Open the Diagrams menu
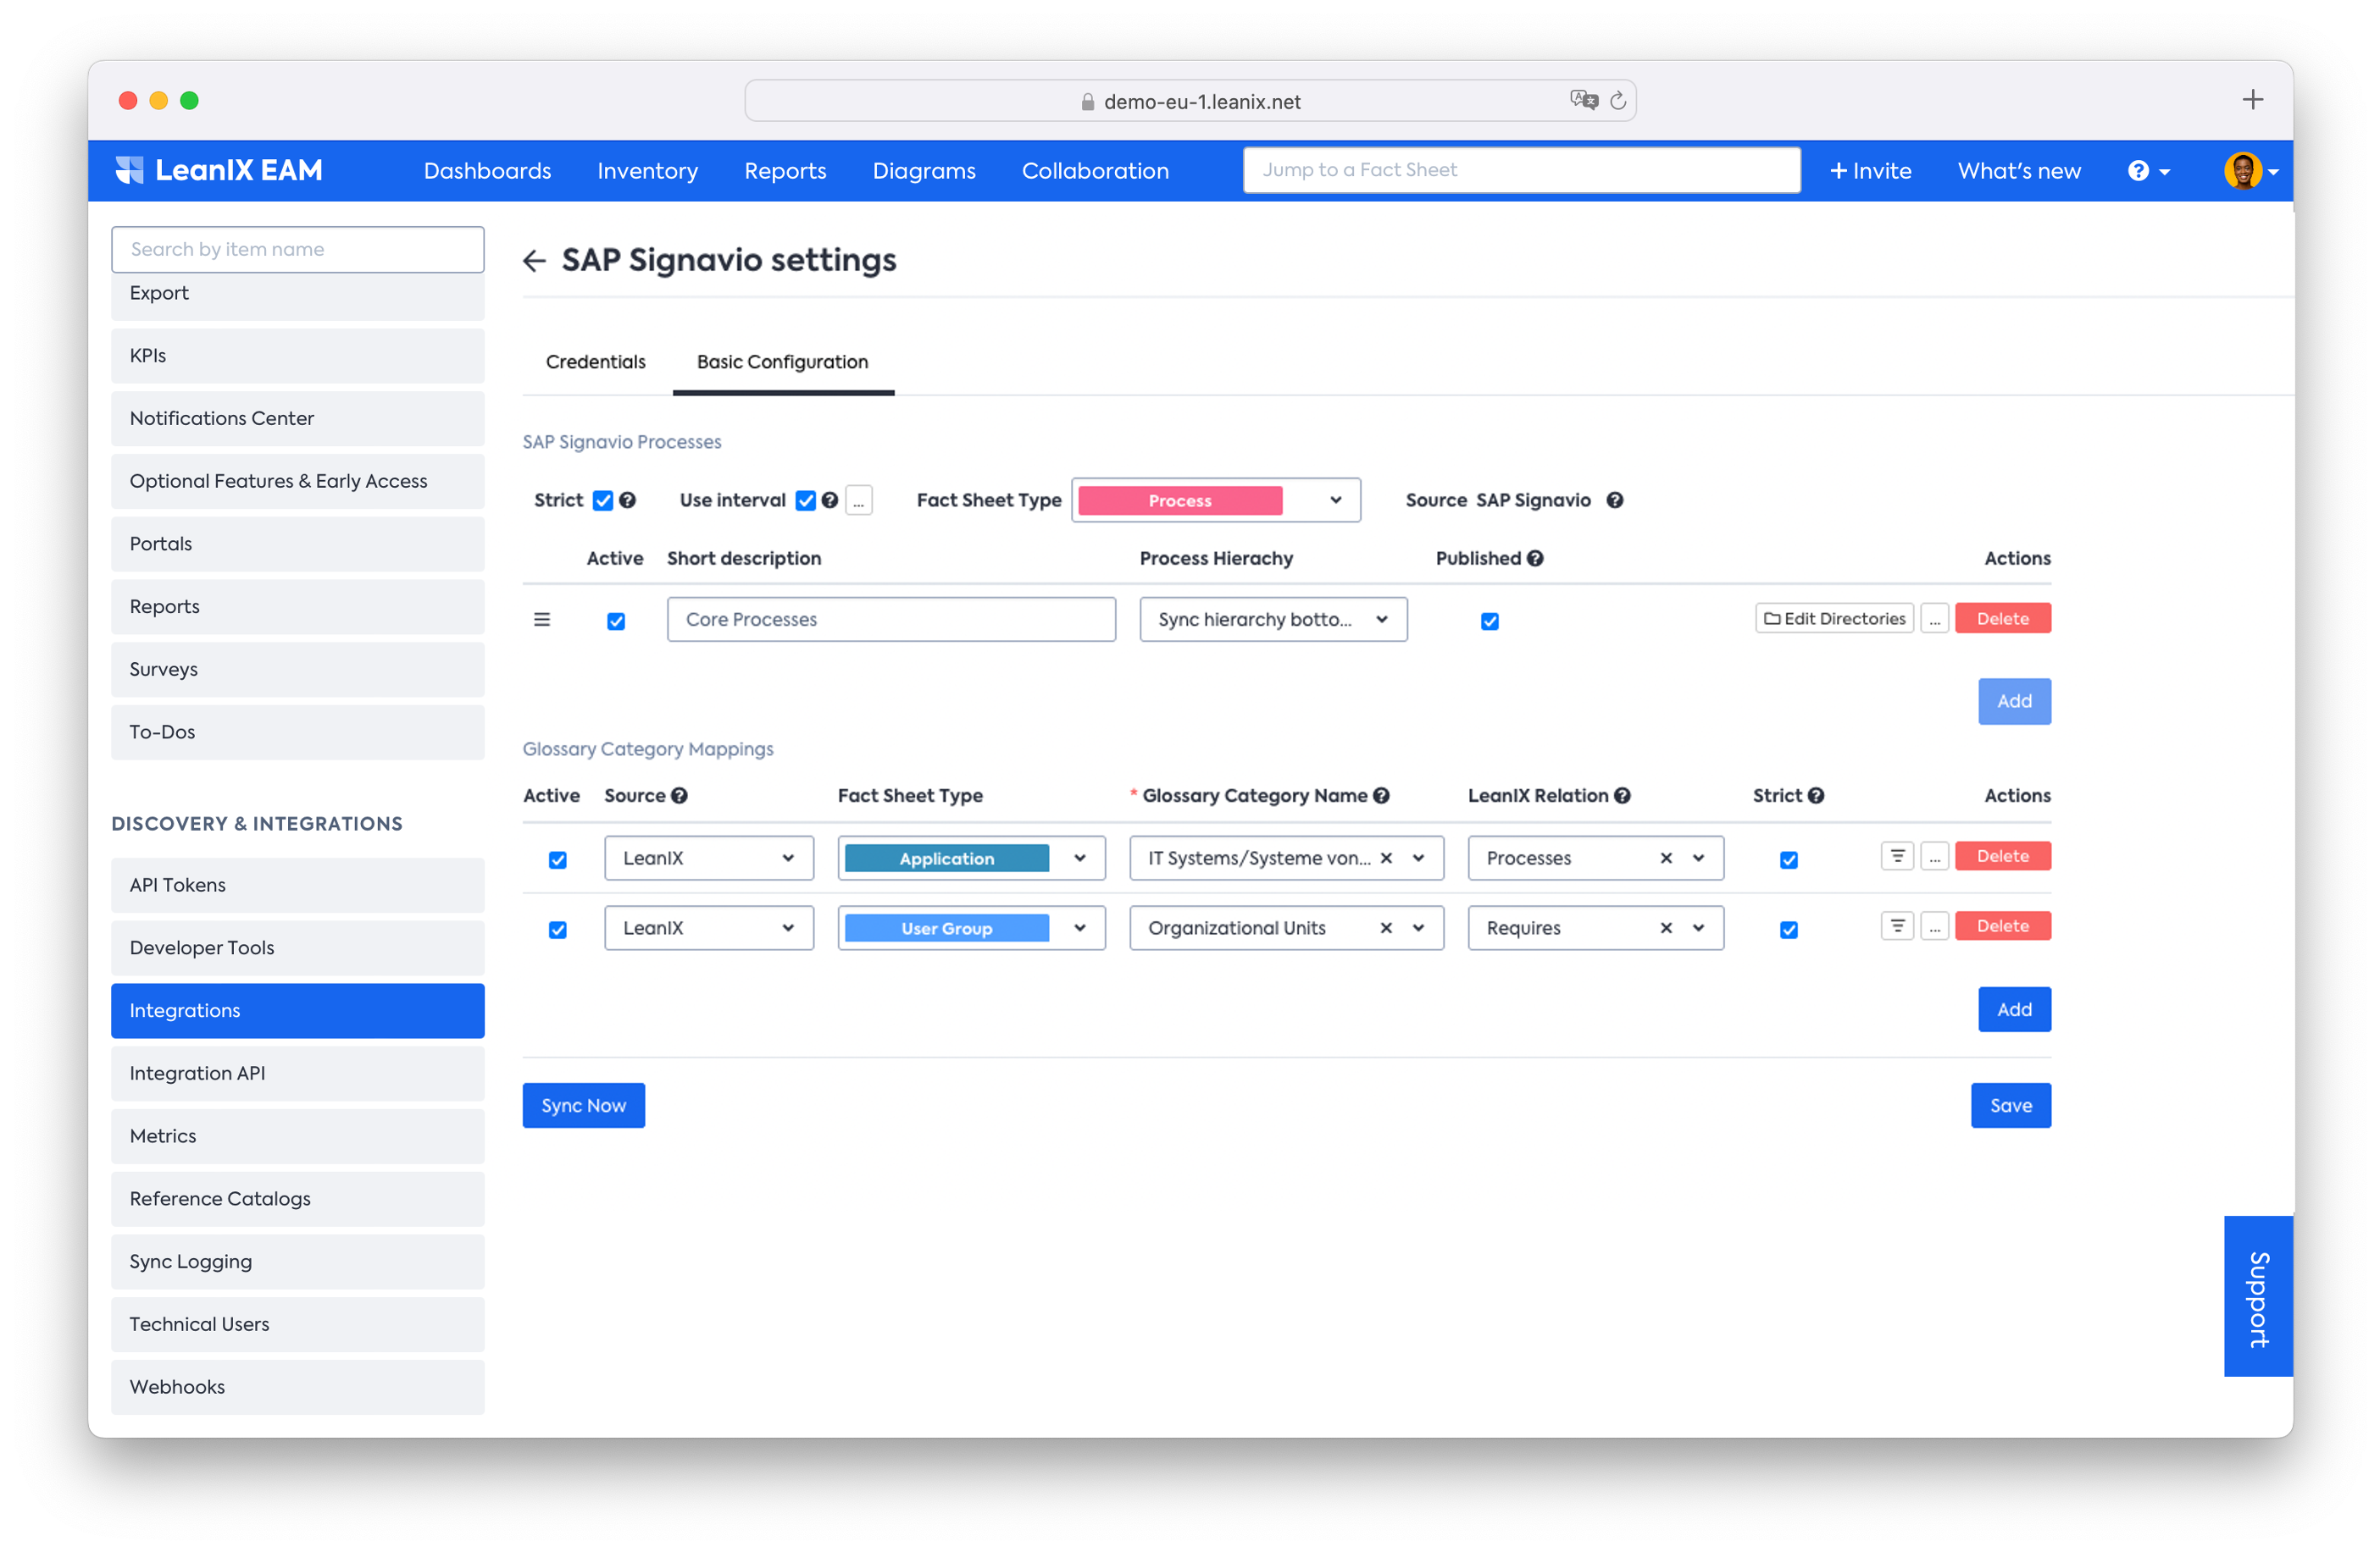Image resolution: width=2380 pixels, height=1552 pixels. 924,171
